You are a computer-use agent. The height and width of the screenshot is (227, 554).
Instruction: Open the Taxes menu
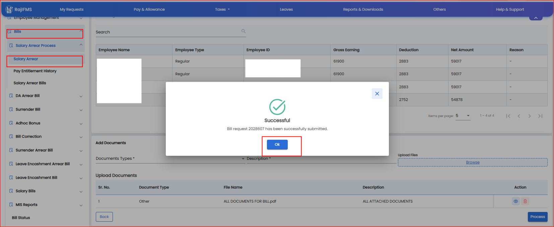click(x=222, y=9)
